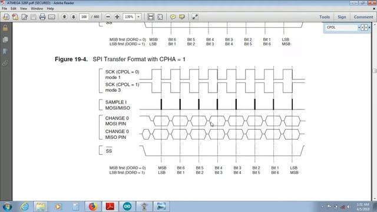Print the document using printer icon
Viewport: 377px width, 212px height.
pyautogui.click(x=42, y=17)
